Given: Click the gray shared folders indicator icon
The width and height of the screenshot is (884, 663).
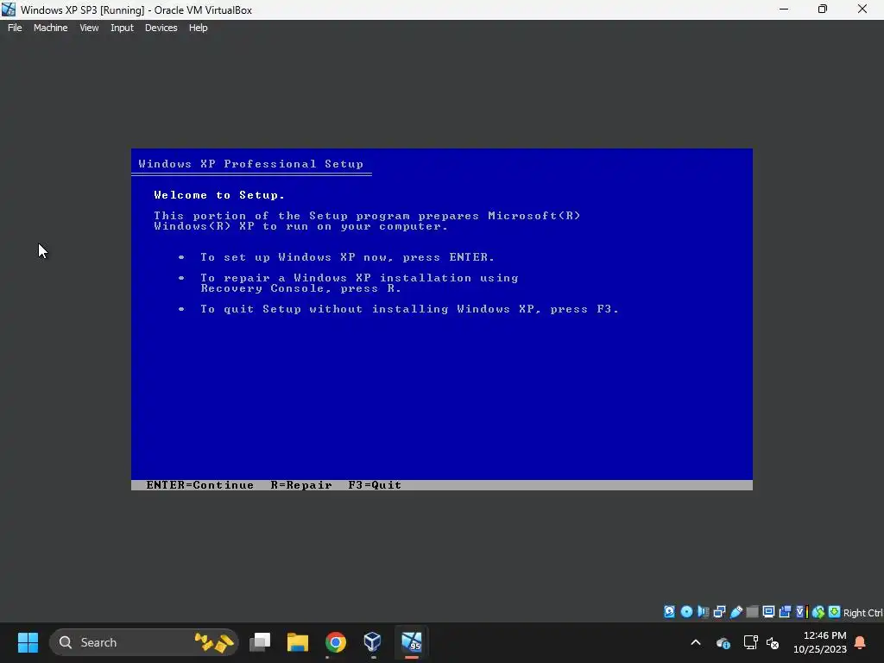Looking at the screenshot, I should [752, 612].
